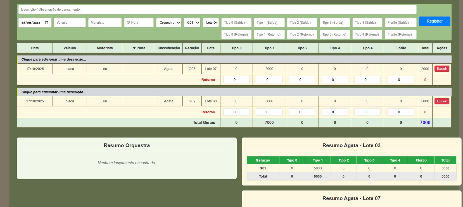Click the Tipo 1 (Saída) field

click(269, 23)
